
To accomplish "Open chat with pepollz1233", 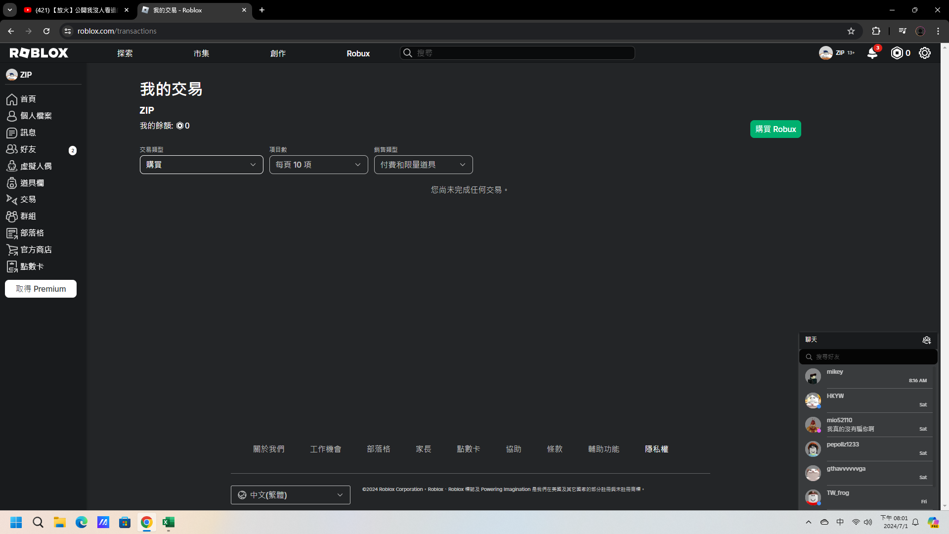I will pos(868,449).
